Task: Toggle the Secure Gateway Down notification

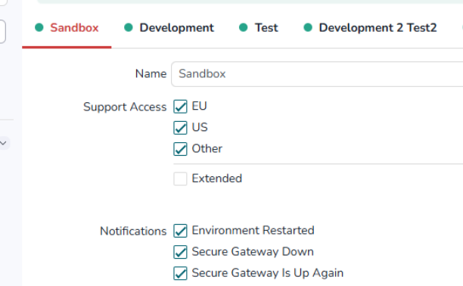Action: (180, 252)
